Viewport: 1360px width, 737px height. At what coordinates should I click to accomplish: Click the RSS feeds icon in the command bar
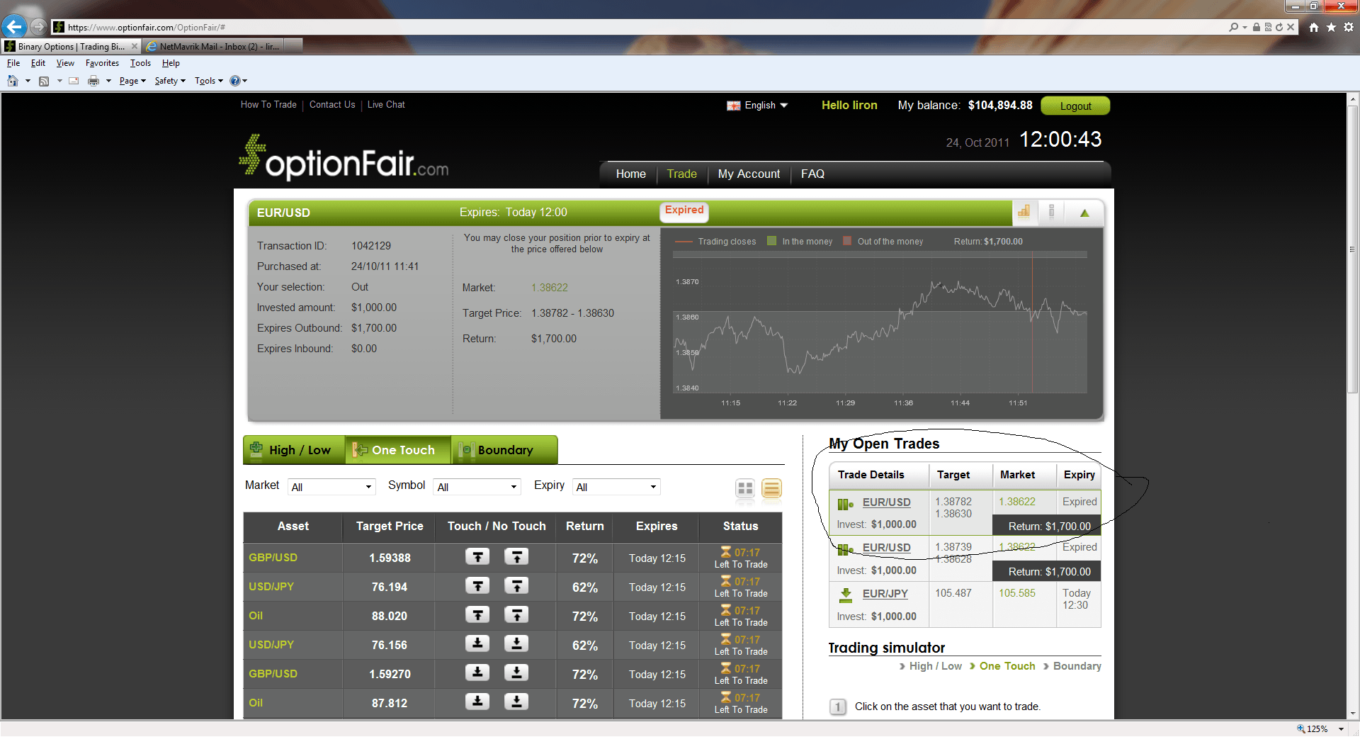click(44, 81)
